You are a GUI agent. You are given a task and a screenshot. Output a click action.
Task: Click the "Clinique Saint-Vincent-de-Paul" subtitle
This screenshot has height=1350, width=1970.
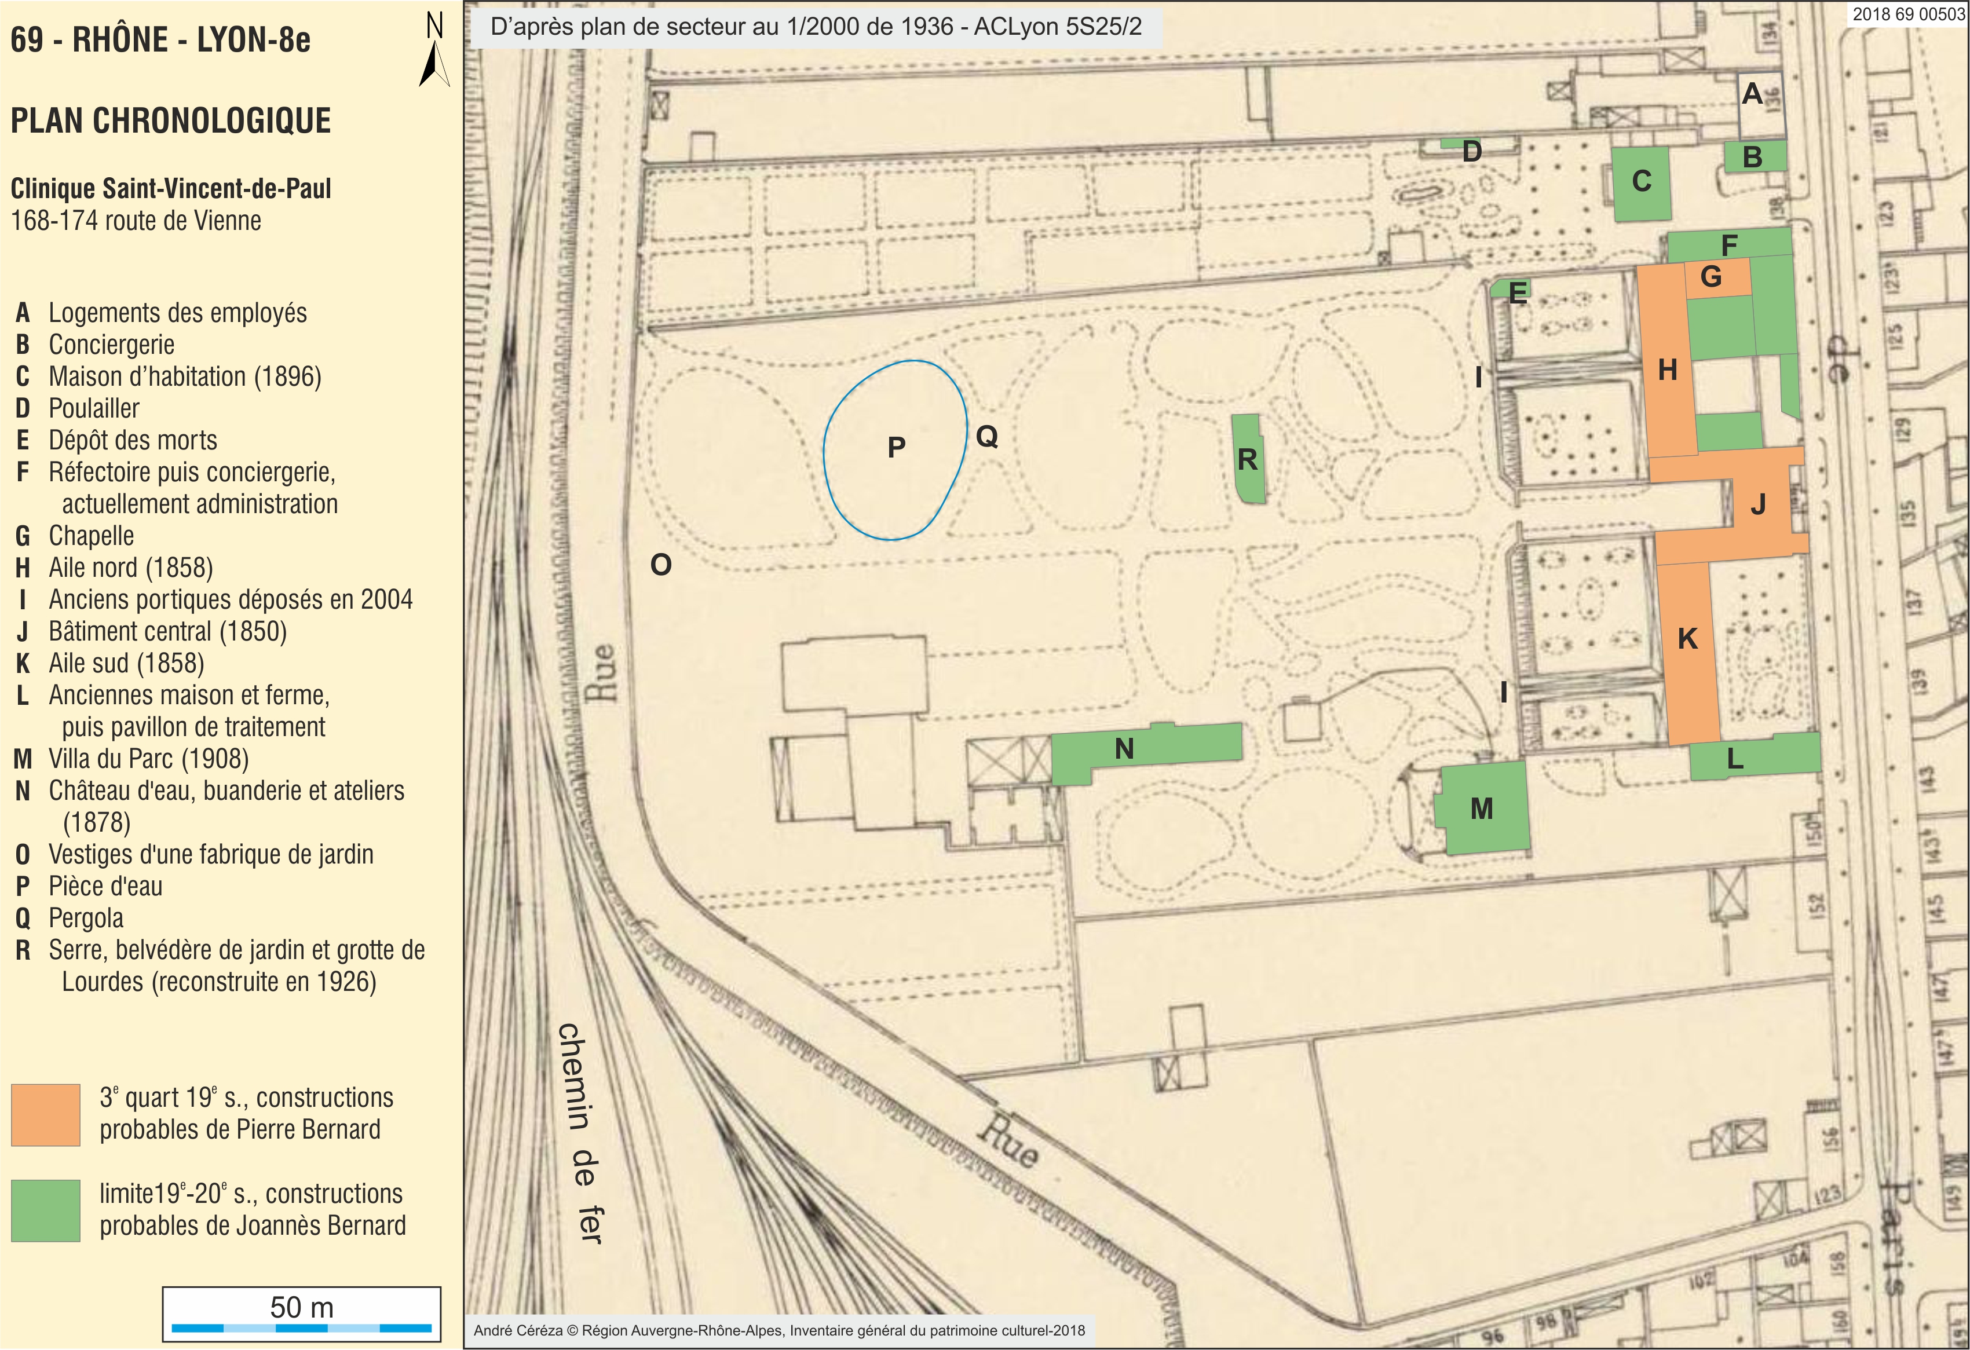[170, 187]
